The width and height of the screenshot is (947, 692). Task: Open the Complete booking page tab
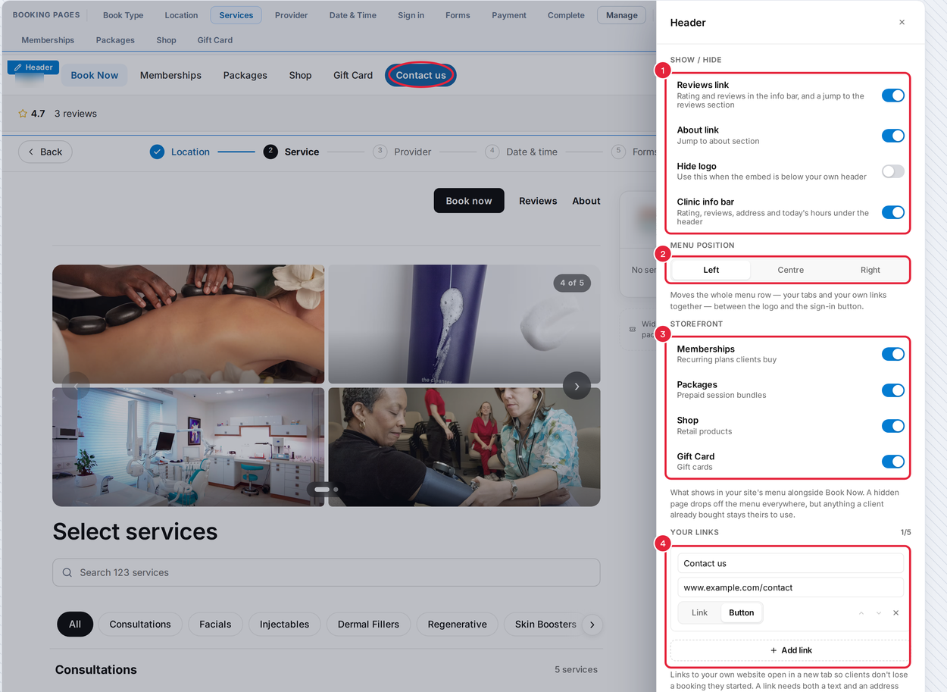[566, 15]
